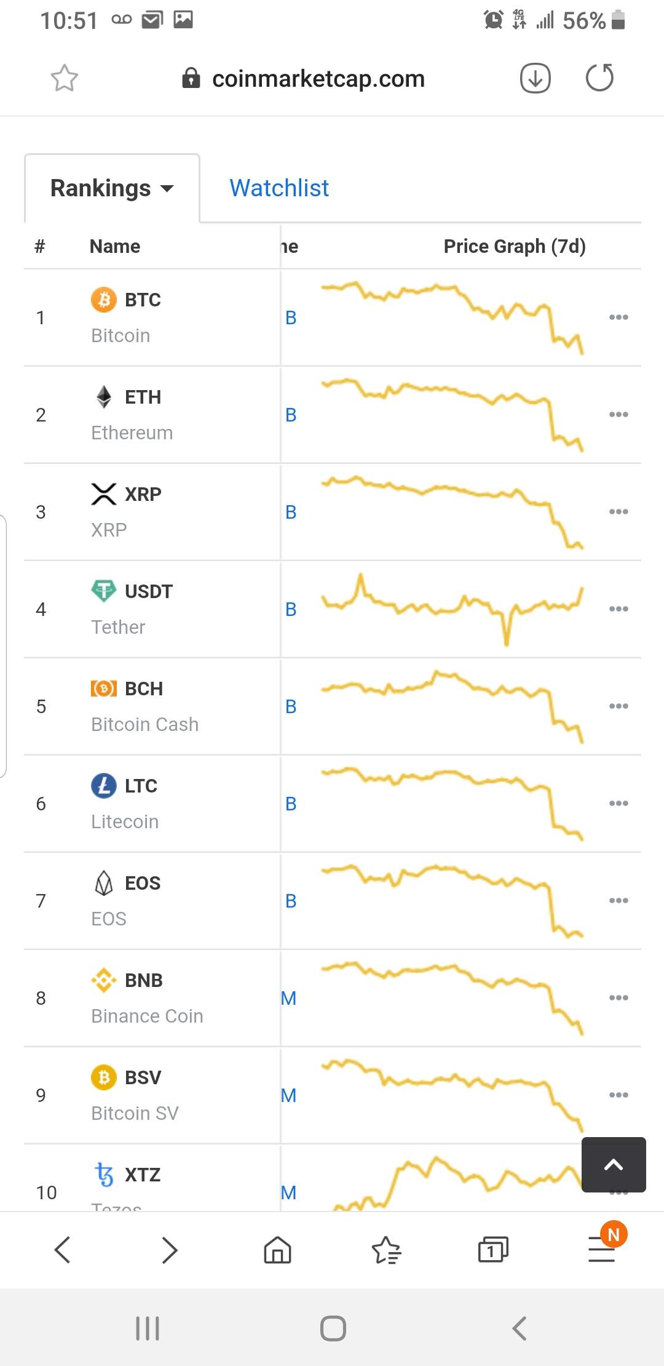Sort the table by Name column
This screenshot has width=664, height=1366.
[115, 246]
